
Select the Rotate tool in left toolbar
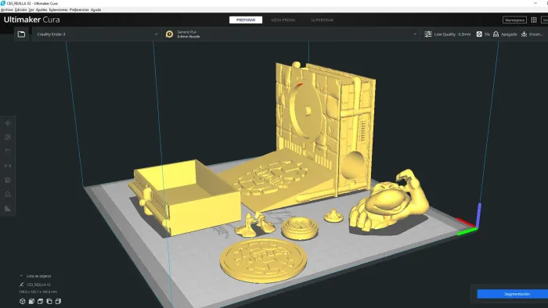point(8,151)
